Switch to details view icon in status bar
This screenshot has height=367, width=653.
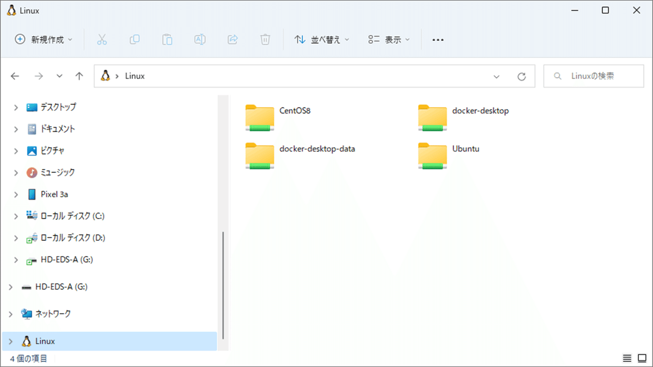tap(627, 358)
